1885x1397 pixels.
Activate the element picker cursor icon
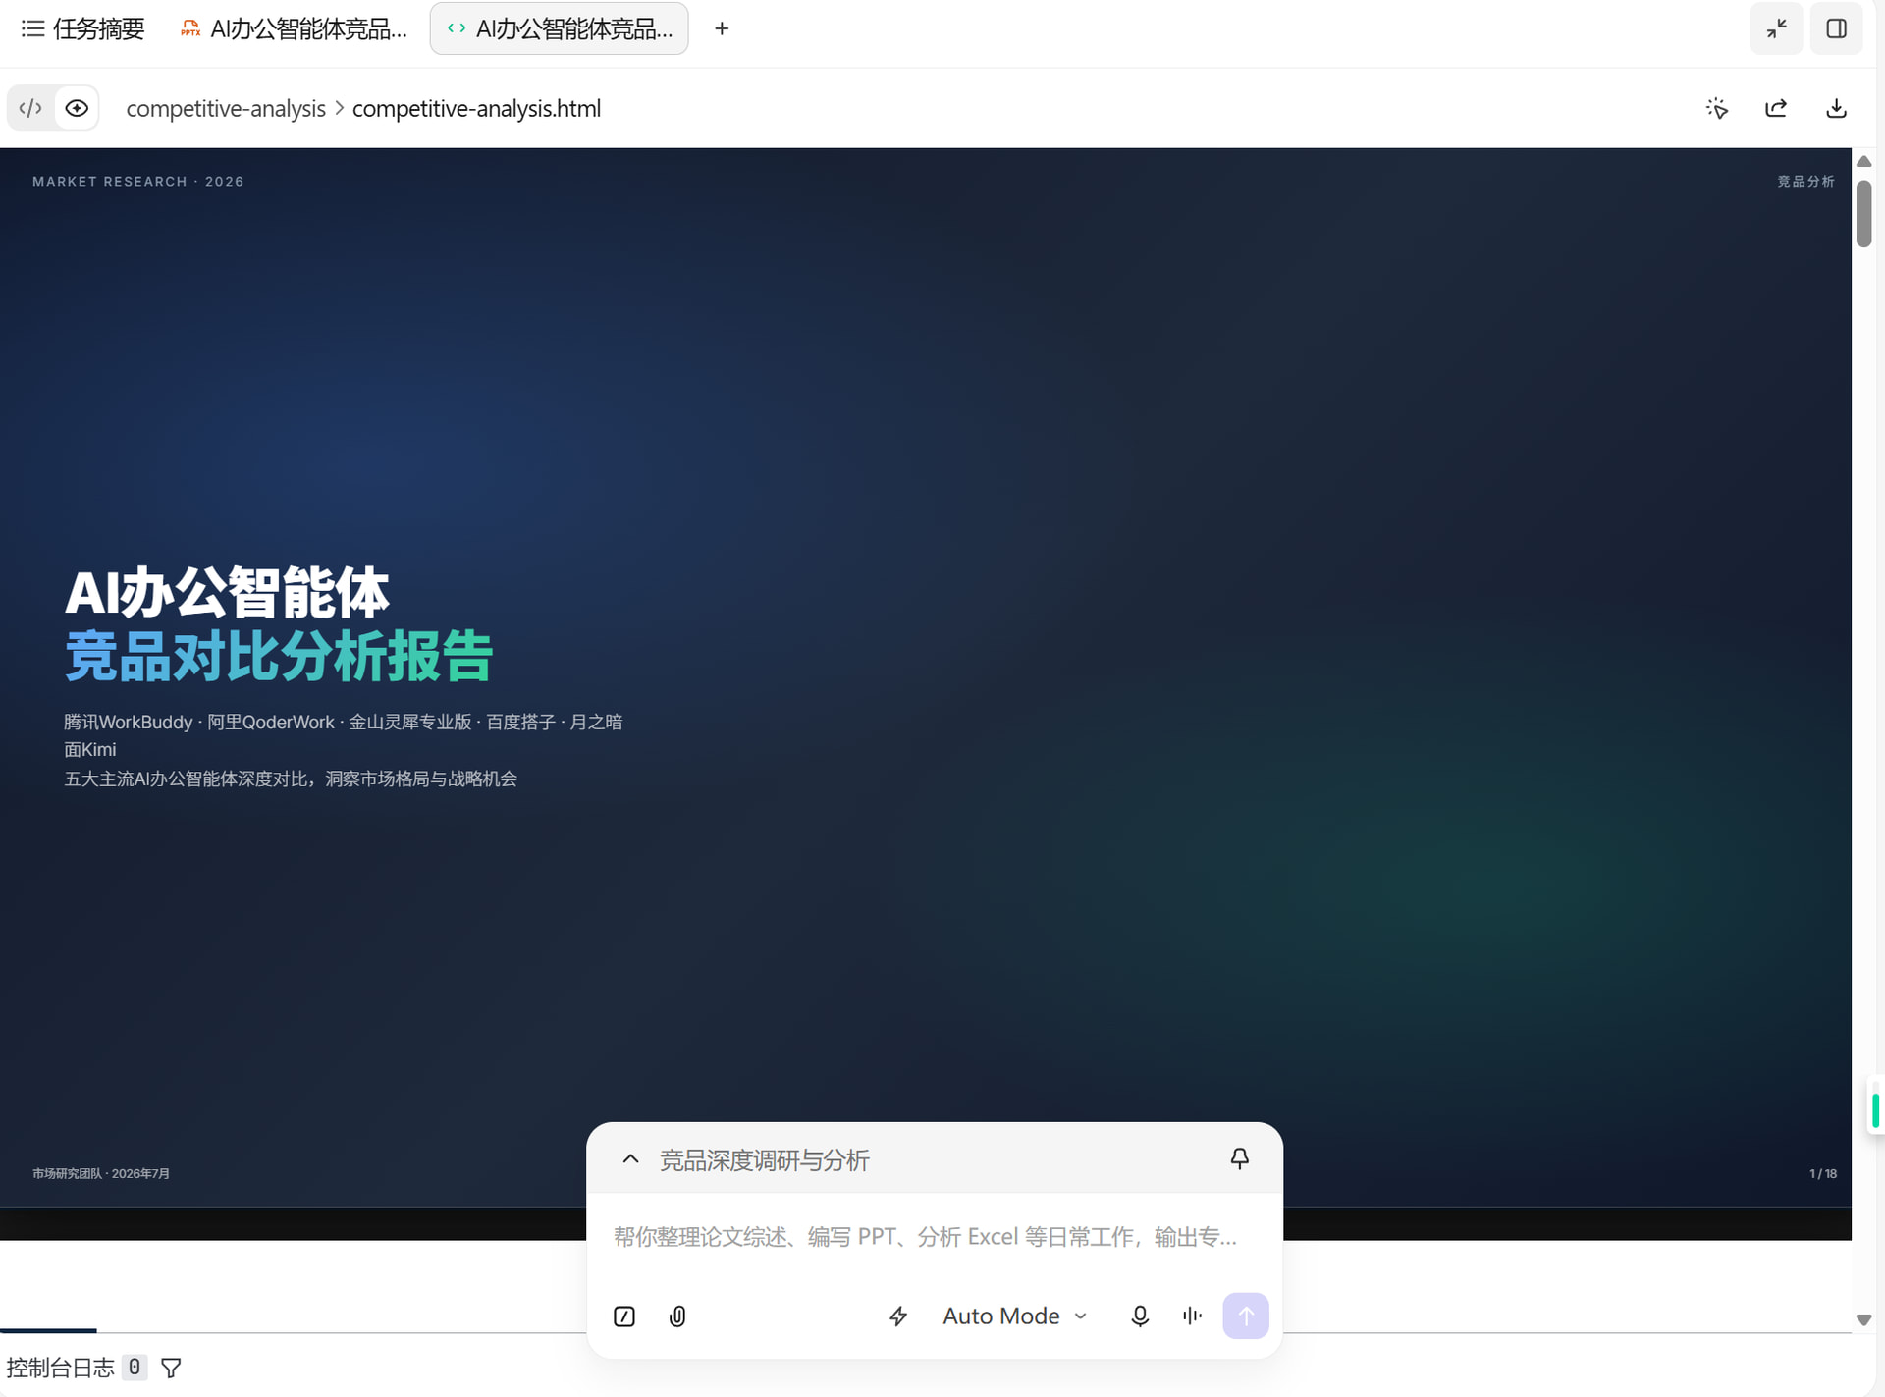1716,108
